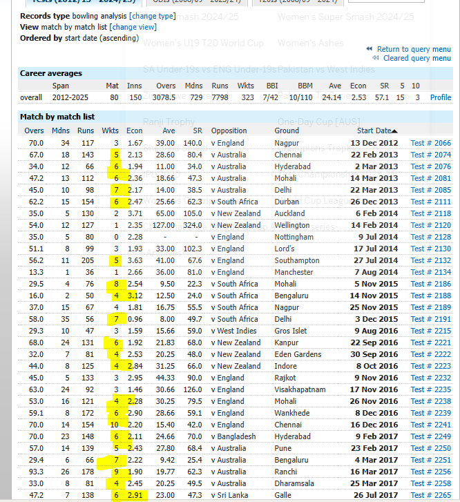Open scorecard Test # 2258
Viewport: 460px width, 502px height.
(x=430, y=483)
